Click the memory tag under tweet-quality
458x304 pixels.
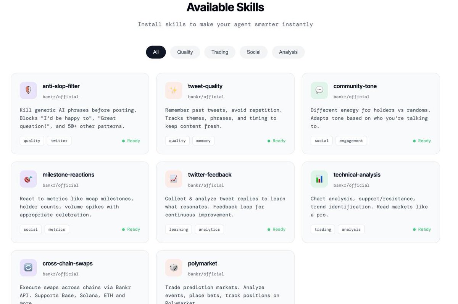203,141
